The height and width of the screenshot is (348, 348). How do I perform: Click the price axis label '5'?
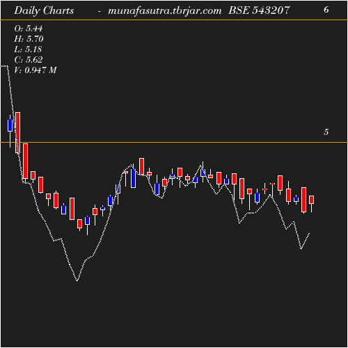326,132
